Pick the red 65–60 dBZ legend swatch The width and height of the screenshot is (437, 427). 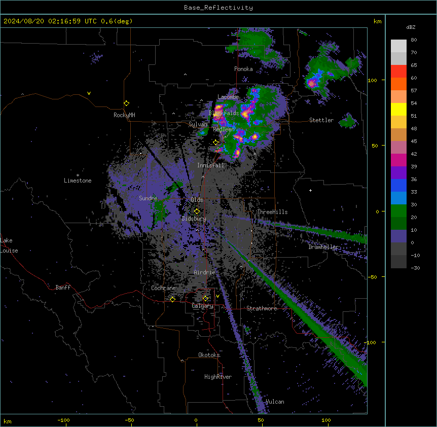(398, 72)
